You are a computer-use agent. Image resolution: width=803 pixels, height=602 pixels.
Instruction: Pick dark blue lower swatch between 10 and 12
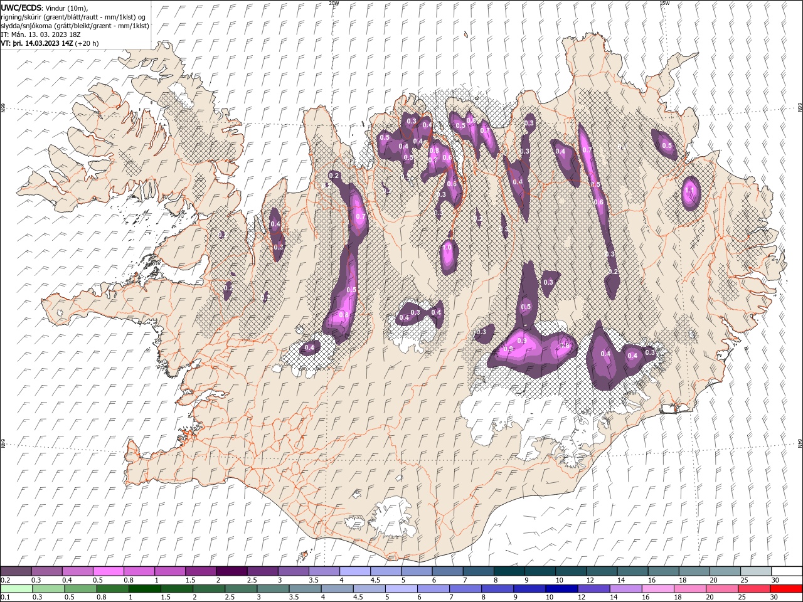(562, 589)
